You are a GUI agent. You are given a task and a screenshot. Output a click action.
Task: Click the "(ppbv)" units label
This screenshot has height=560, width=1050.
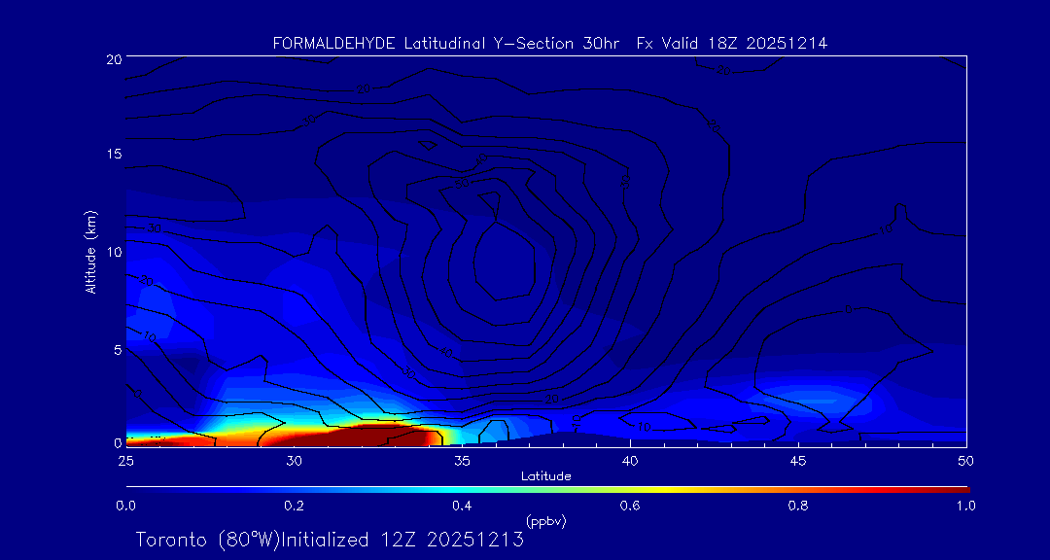pos(545,521)
